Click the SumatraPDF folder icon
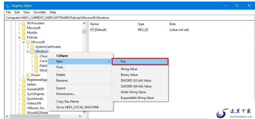This screenshot has width=255, height=119. [x=24, y=89]
